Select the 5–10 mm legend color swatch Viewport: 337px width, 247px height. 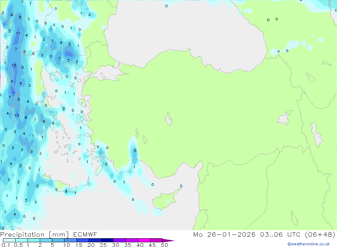[x=58, y=240]
